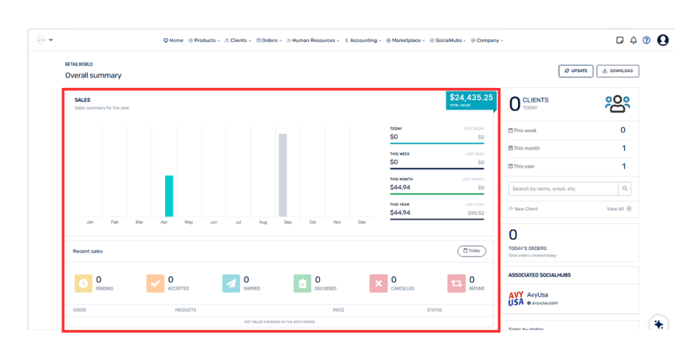Click the Shipped paper plane icon
This screenshot has height=349, width=699.
point(231,283)
